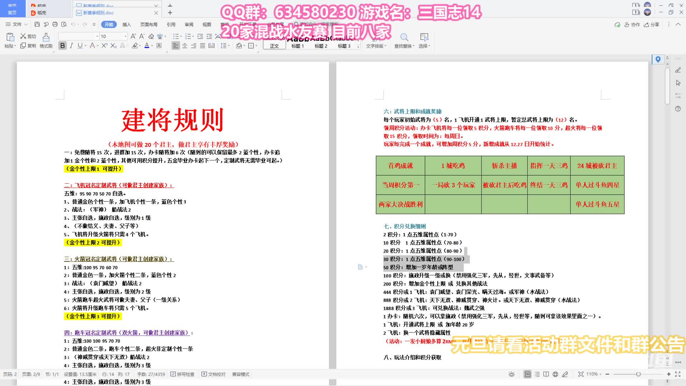
Task: Switch to page layout view in status bar
Action: point(527,374)
